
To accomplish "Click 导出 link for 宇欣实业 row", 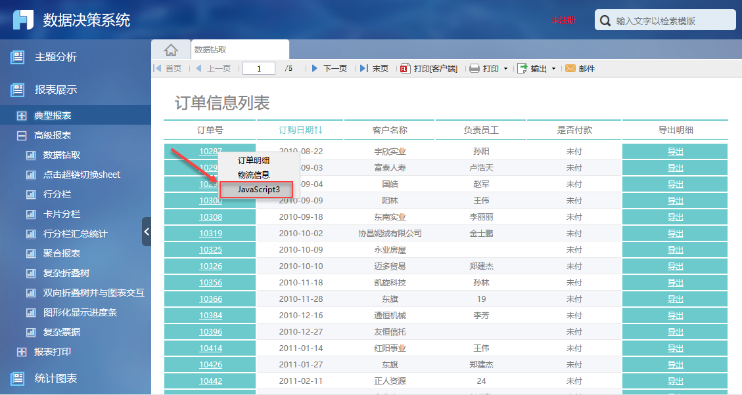I will coord(675,152).
